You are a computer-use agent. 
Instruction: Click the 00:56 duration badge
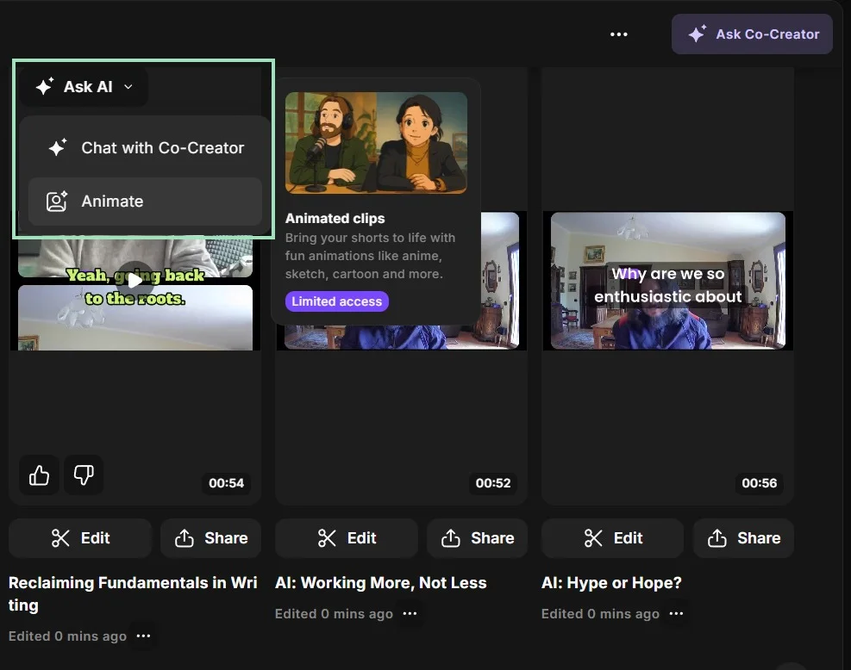click(x=760, y=483)
